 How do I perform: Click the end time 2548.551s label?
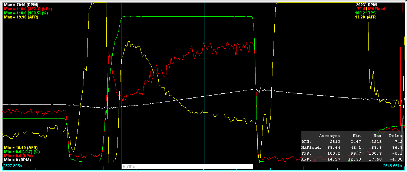click(x=394, y=166)
